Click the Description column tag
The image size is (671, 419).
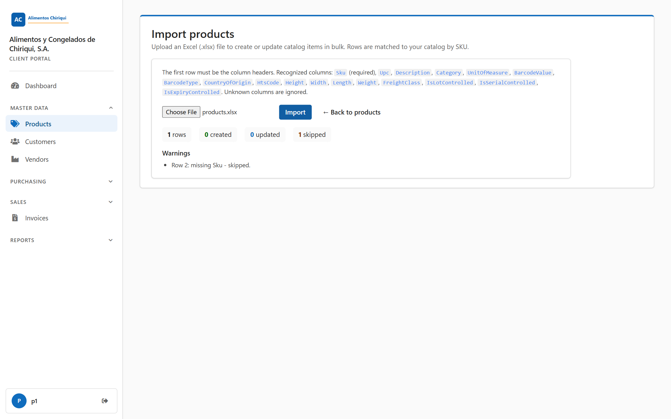click(413, 73)
